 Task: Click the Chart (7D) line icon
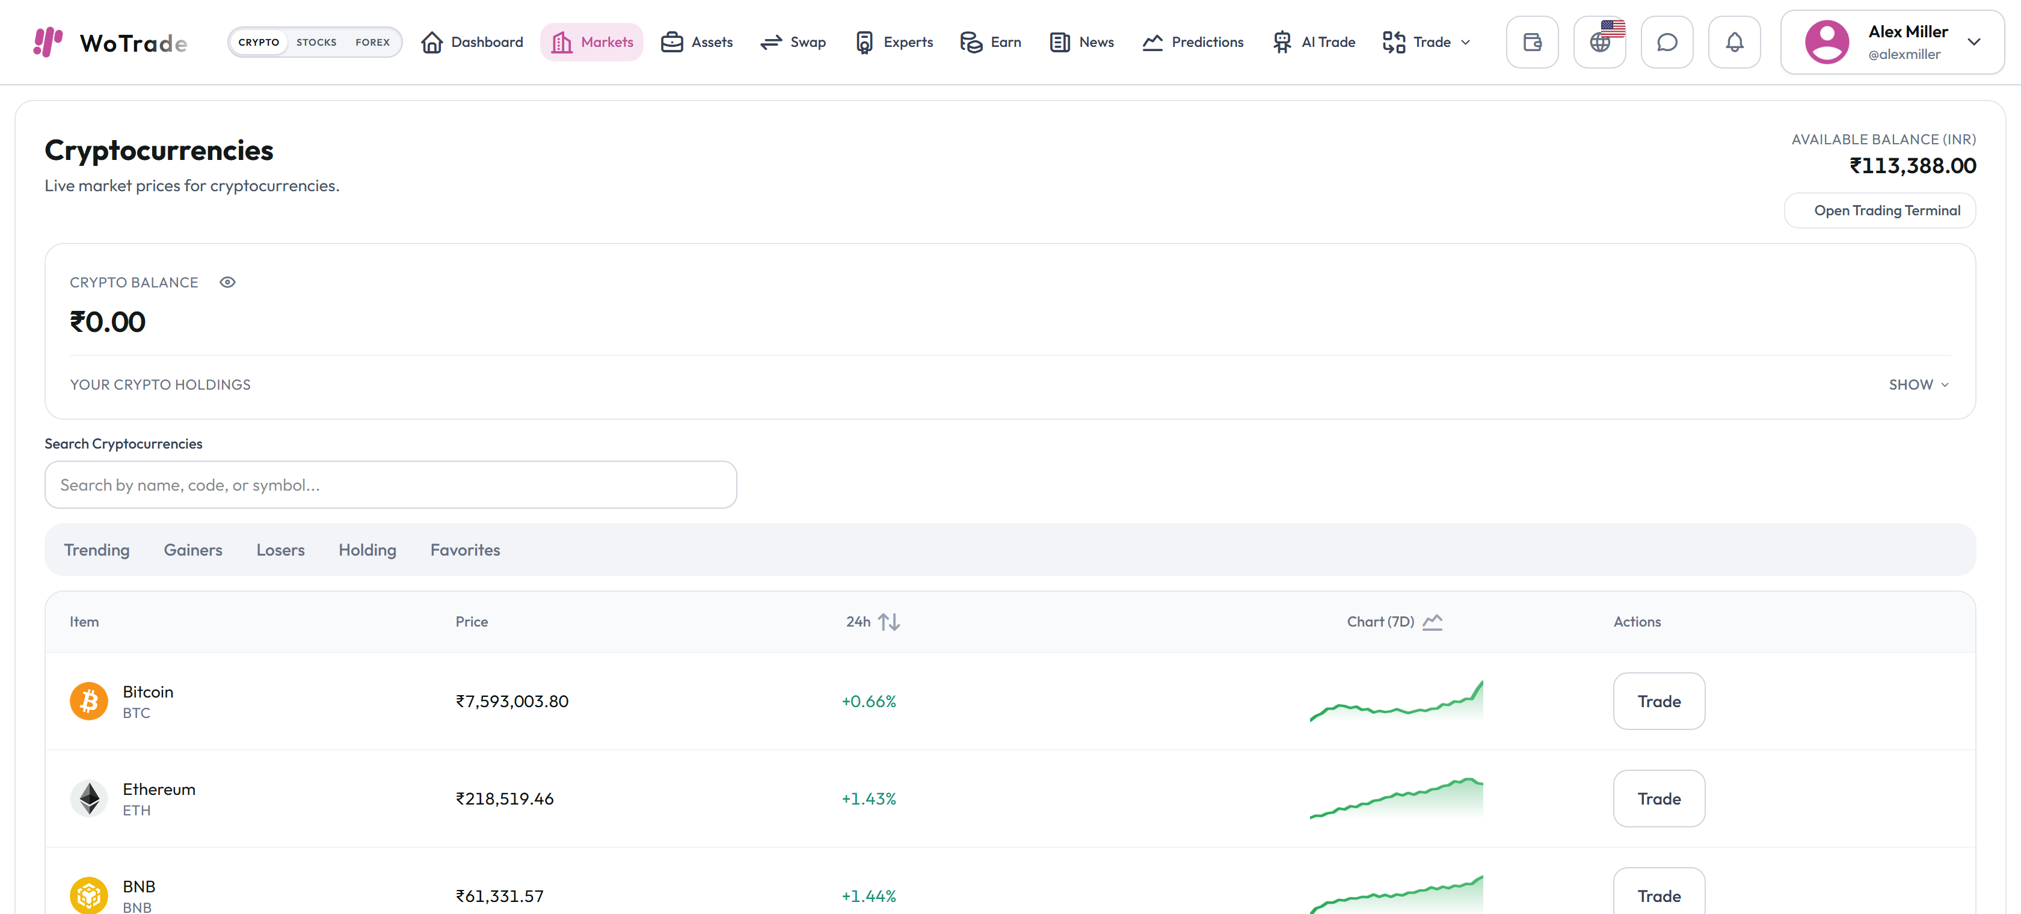[1433, 622]
